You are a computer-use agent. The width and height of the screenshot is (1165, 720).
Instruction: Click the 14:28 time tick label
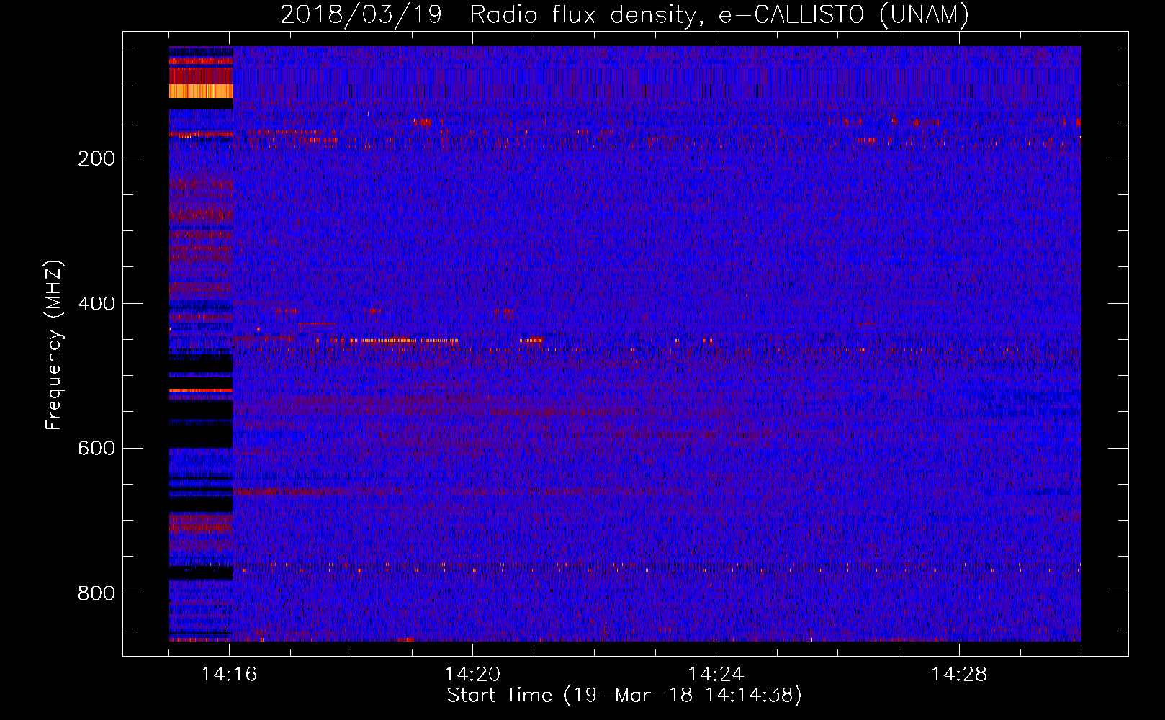tap(959, 675)
